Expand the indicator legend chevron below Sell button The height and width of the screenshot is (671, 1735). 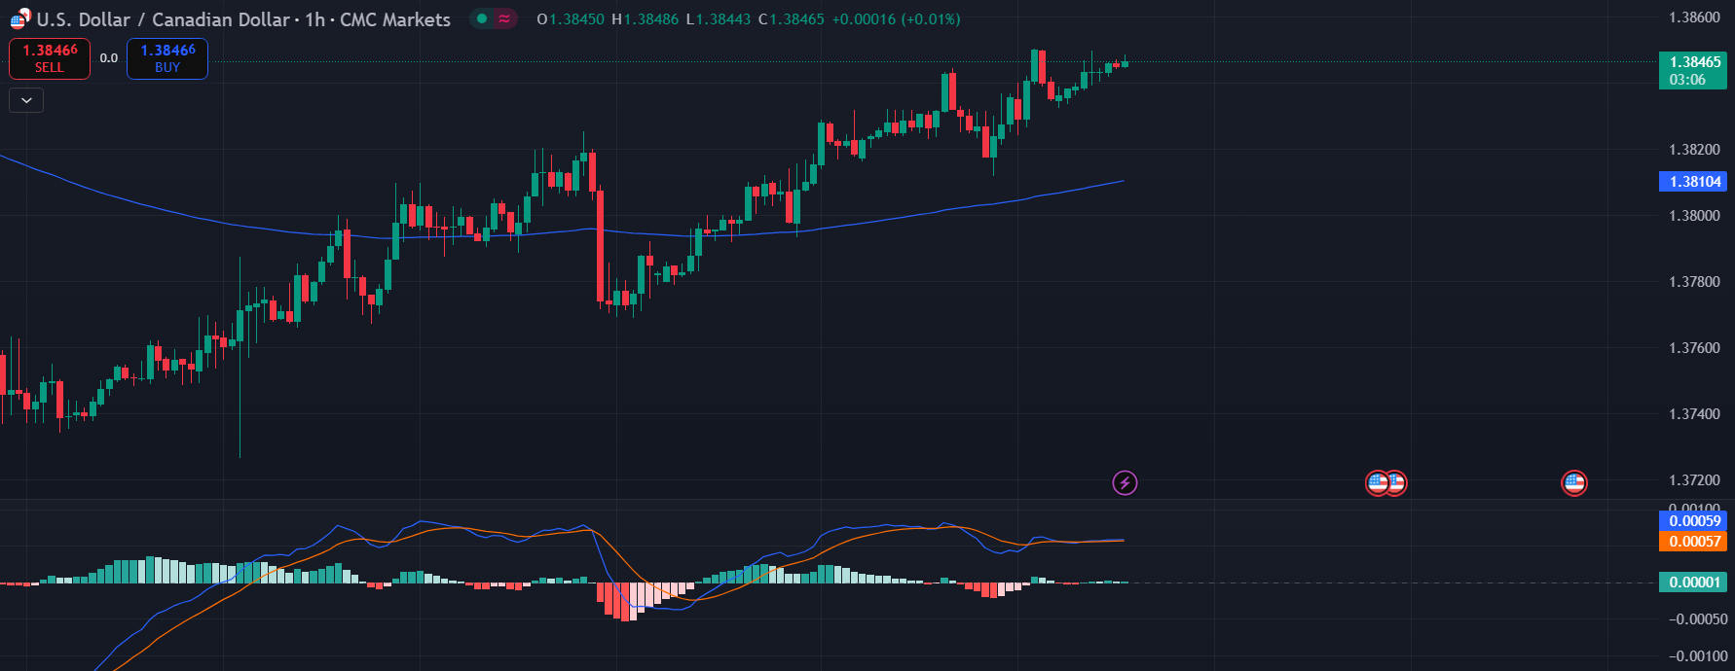[26, 100]
